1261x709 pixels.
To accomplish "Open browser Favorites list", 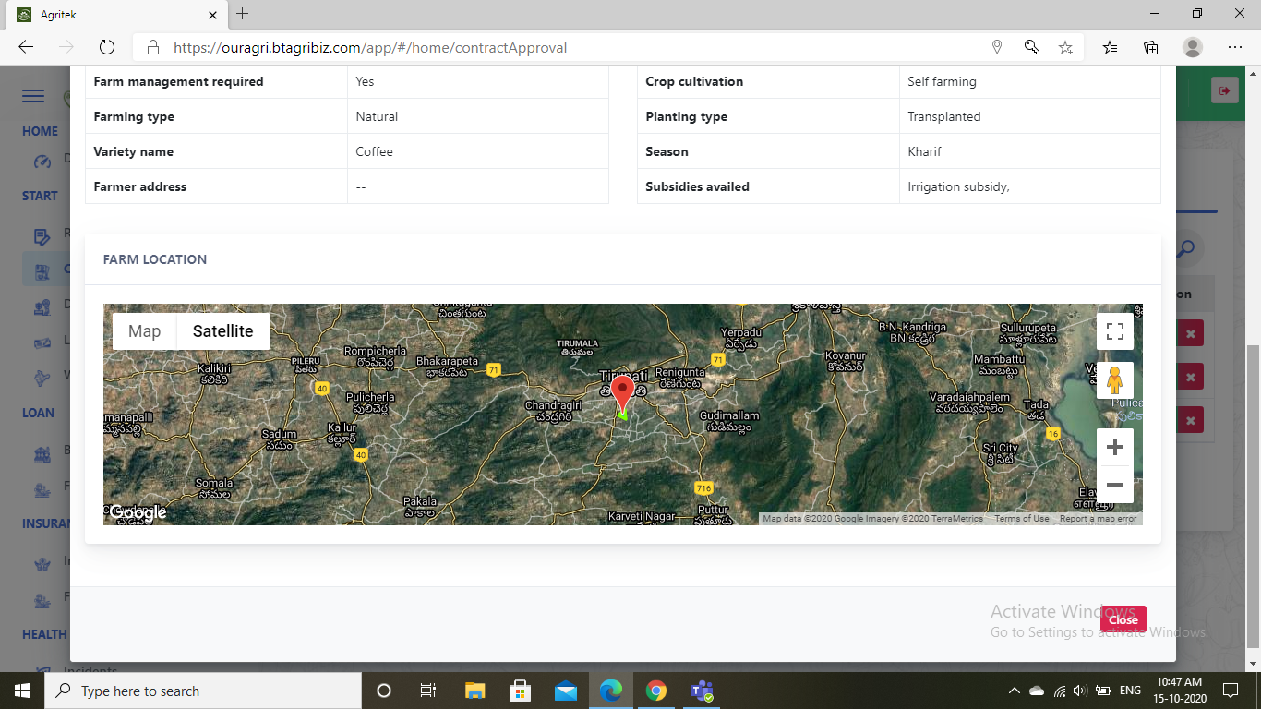I will point(1111,47).
